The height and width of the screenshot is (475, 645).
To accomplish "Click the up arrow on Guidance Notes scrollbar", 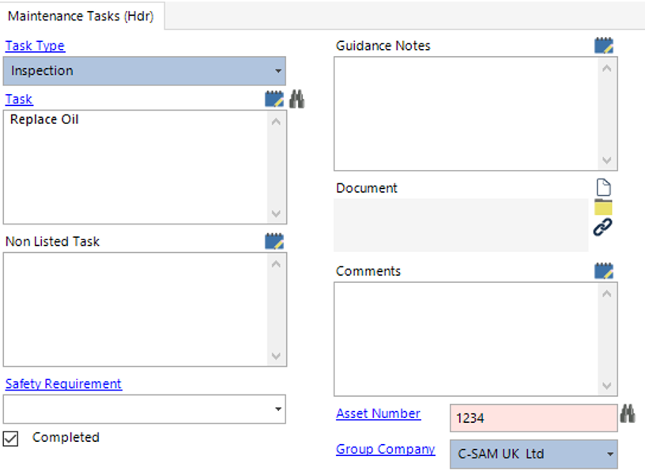I will (607, 68).
